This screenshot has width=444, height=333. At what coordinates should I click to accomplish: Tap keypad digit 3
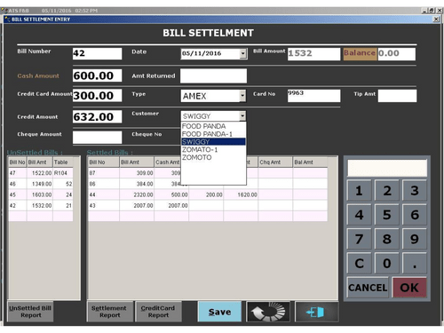415,191
